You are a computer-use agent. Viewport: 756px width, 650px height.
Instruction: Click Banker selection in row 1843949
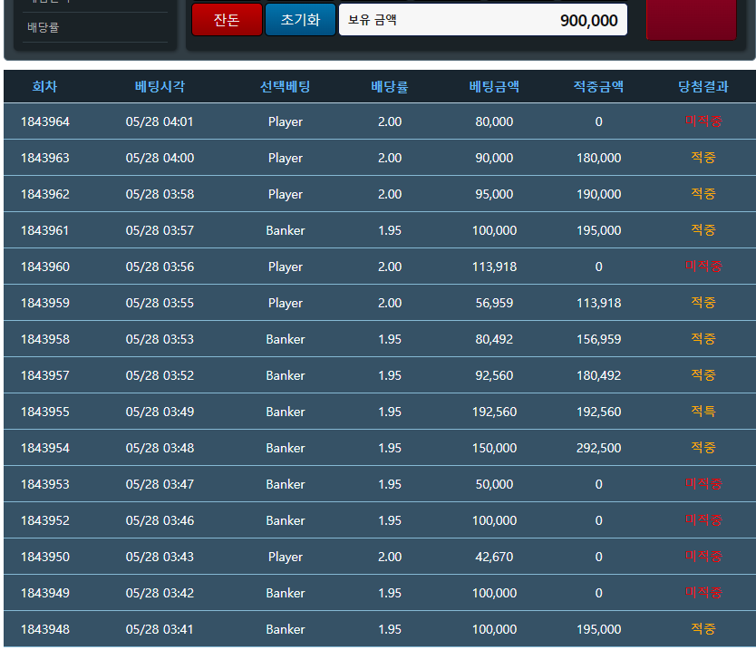(x=286, y=593)
